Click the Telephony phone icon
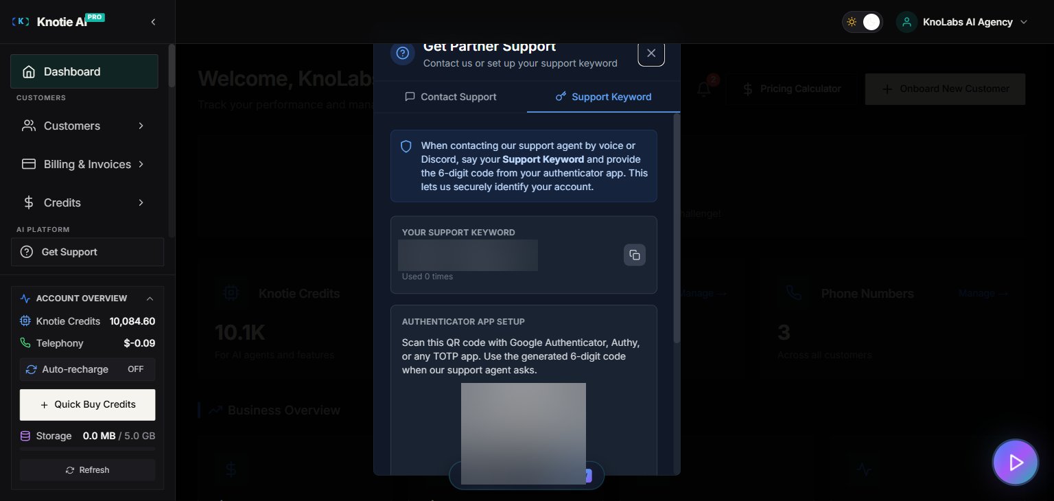 click(25, 343)
